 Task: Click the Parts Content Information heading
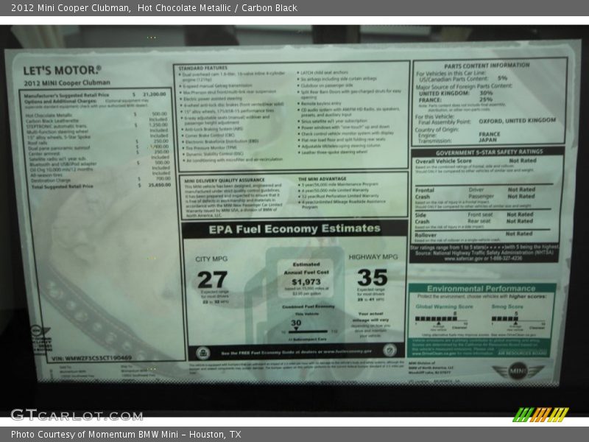click(488, 65)
